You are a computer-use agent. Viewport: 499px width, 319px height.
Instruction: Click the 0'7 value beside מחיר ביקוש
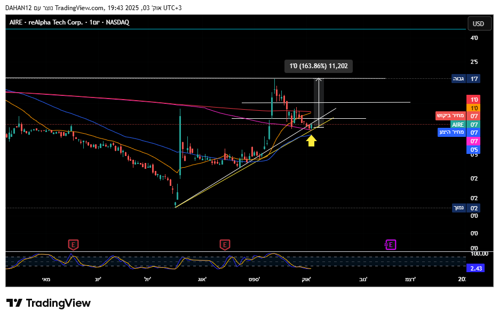(x=473, y=116)
